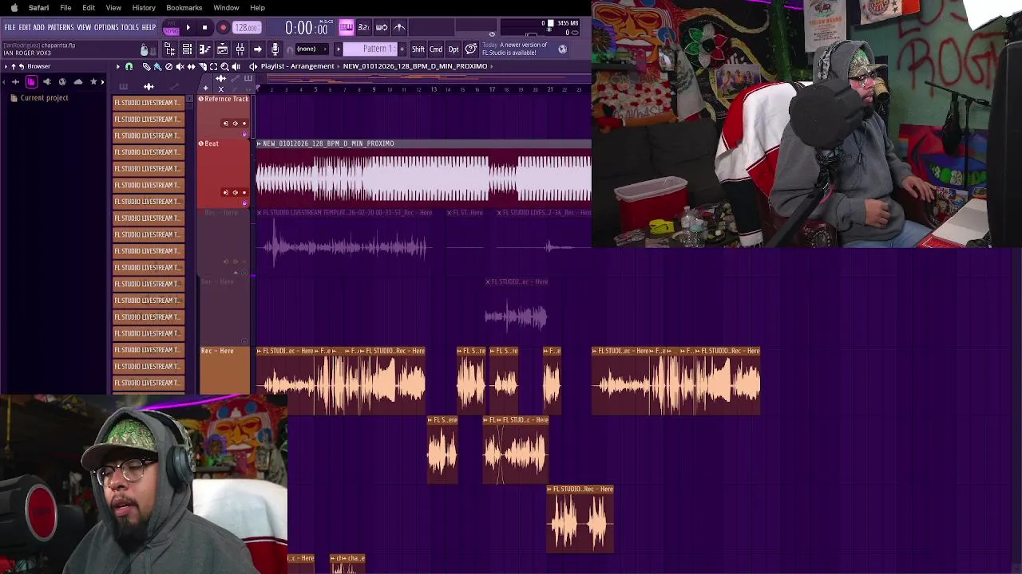The width and height of the screenshot is (1022, 574).
Task: Toggle automation clips filter in picker panel
Action: point(174,87)
